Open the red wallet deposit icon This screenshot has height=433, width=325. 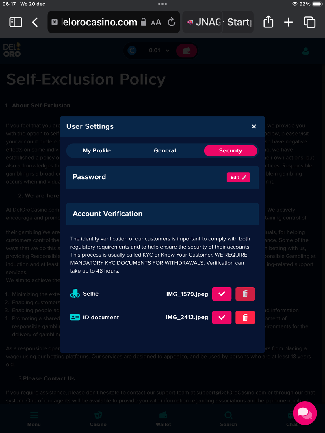point(187,51)
